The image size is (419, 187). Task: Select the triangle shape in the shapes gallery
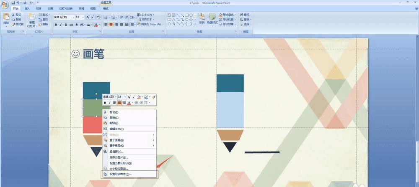(174, 20)
